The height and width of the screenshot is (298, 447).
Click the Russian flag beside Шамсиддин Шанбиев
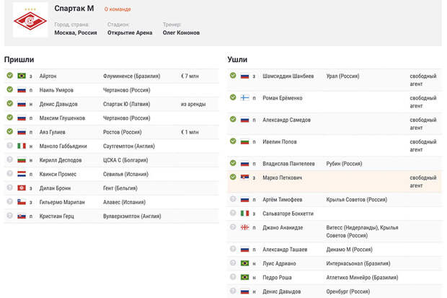245,76
